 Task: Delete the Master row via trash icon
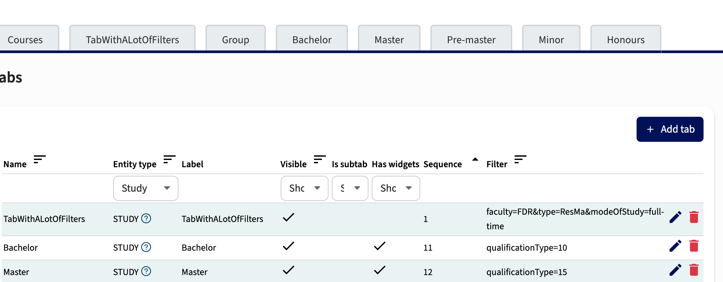coord(694,270)
